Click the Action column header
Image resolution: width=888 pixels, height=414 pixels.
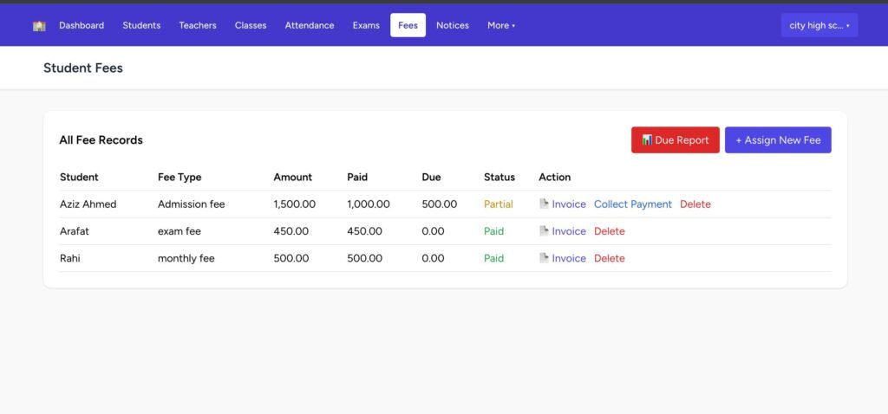click(554, 177)
